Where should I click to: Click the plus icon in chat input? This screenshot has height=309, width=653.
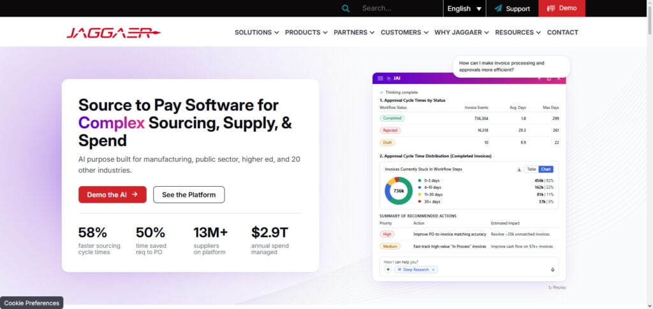click(388, 269)
